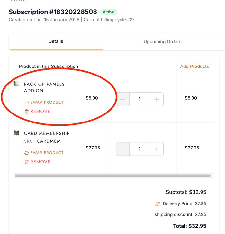Click the Delivery Price refresh icon
225x234 pixels.
coord(157,204)
